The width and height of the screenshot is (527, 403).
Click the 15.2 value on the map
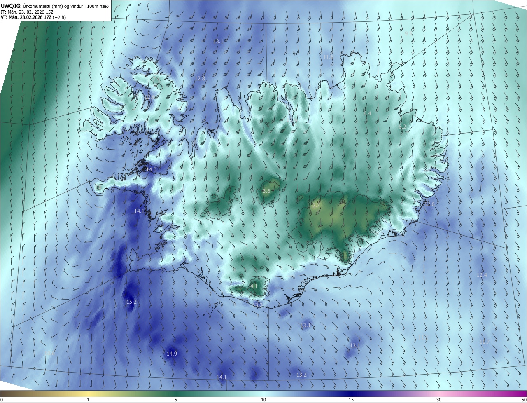tap(131, 302)
